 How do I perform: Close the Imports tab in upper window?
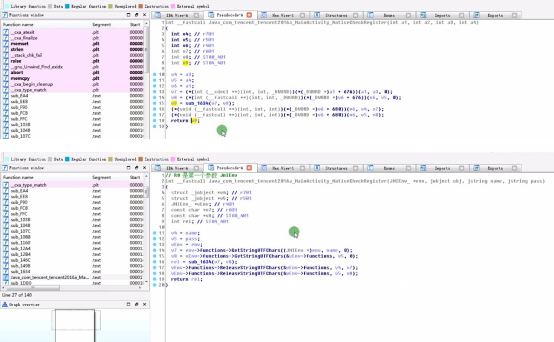point(461,15)
